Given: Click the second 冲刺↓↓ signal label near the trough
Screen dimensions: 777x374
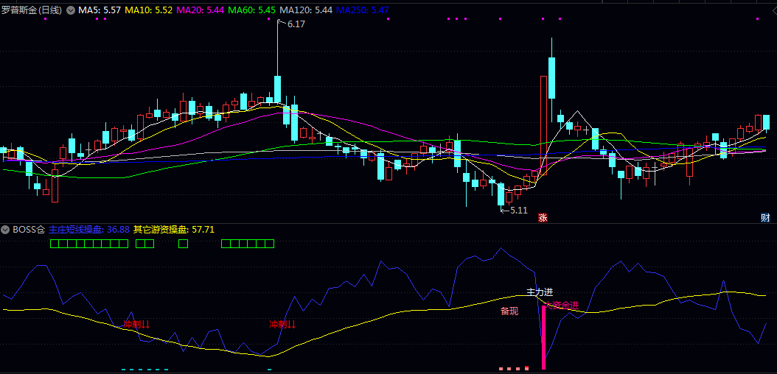Looking at the screenshot, I should pos(282,325).
